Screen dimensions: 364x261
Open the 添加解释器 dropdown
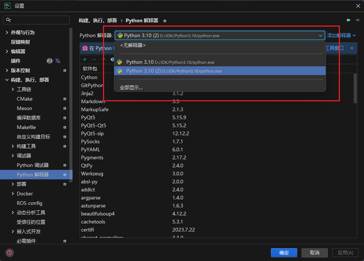(341, 35)
